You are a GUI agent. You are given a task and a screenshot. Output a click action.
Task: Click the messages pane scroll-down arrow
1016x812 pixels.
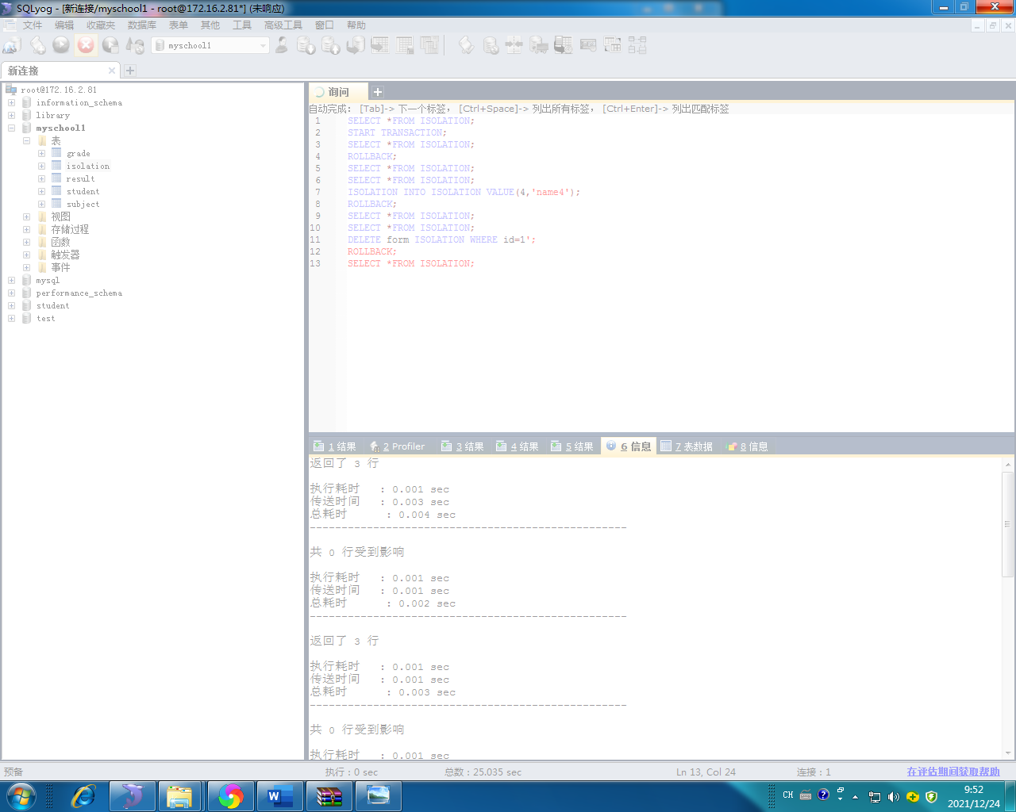coord(1008,753)
